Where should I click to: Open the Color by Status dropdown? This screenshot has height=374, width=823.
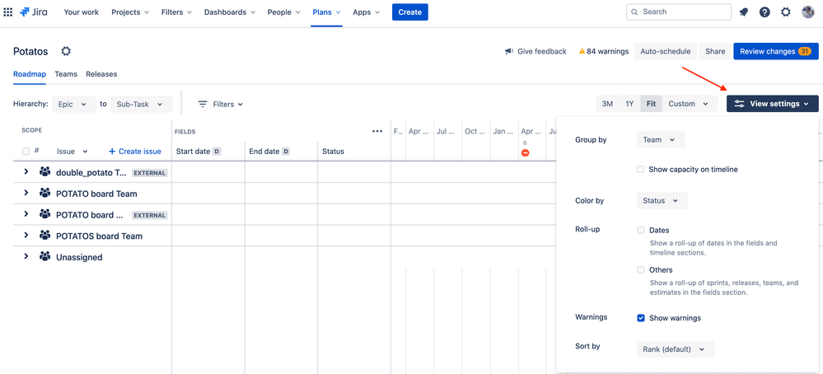click(662, 201)
